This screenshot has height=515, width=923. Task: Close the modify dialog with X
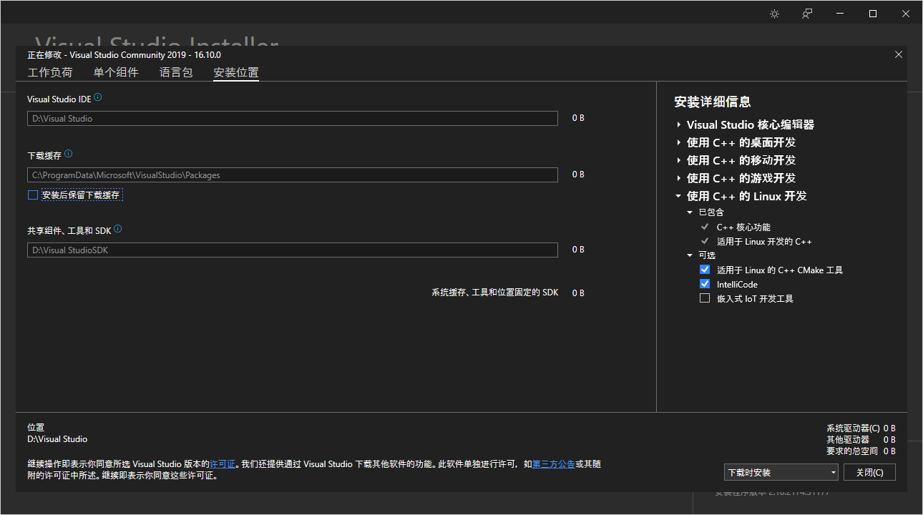pos(899,54)
